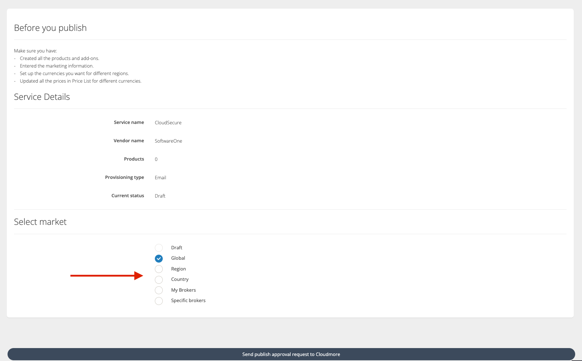Click the Service Details heading
Viewport: 582px width, 361px height.
point(42,97)
